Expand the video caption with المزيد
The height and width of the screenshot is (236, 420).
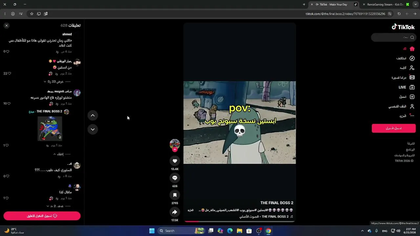pyautogui.click(x=191, y=210)
